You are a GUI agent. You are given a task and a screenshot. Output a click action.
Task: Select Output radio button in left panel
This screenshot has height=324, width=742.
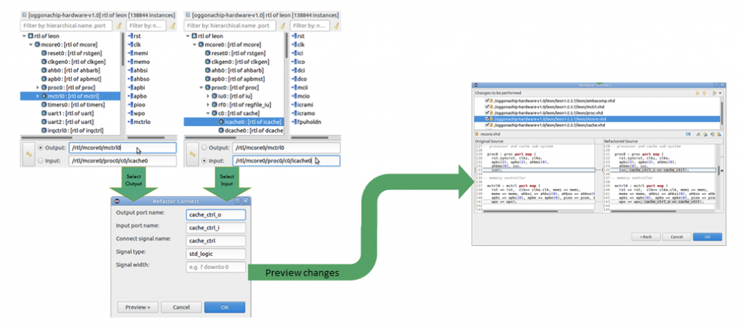pyautogui.click(x=41, y=147)
